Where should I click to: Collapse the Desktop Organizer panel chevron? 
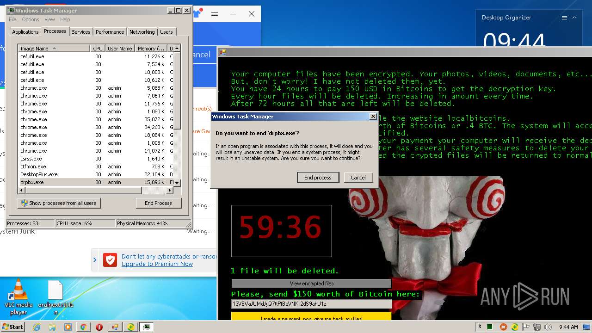point(574,18)
